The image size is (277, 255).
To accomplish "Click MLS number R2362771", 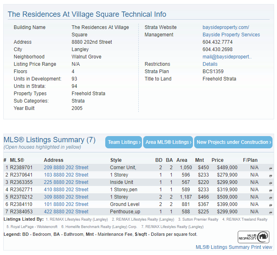I will coord(21,190).
